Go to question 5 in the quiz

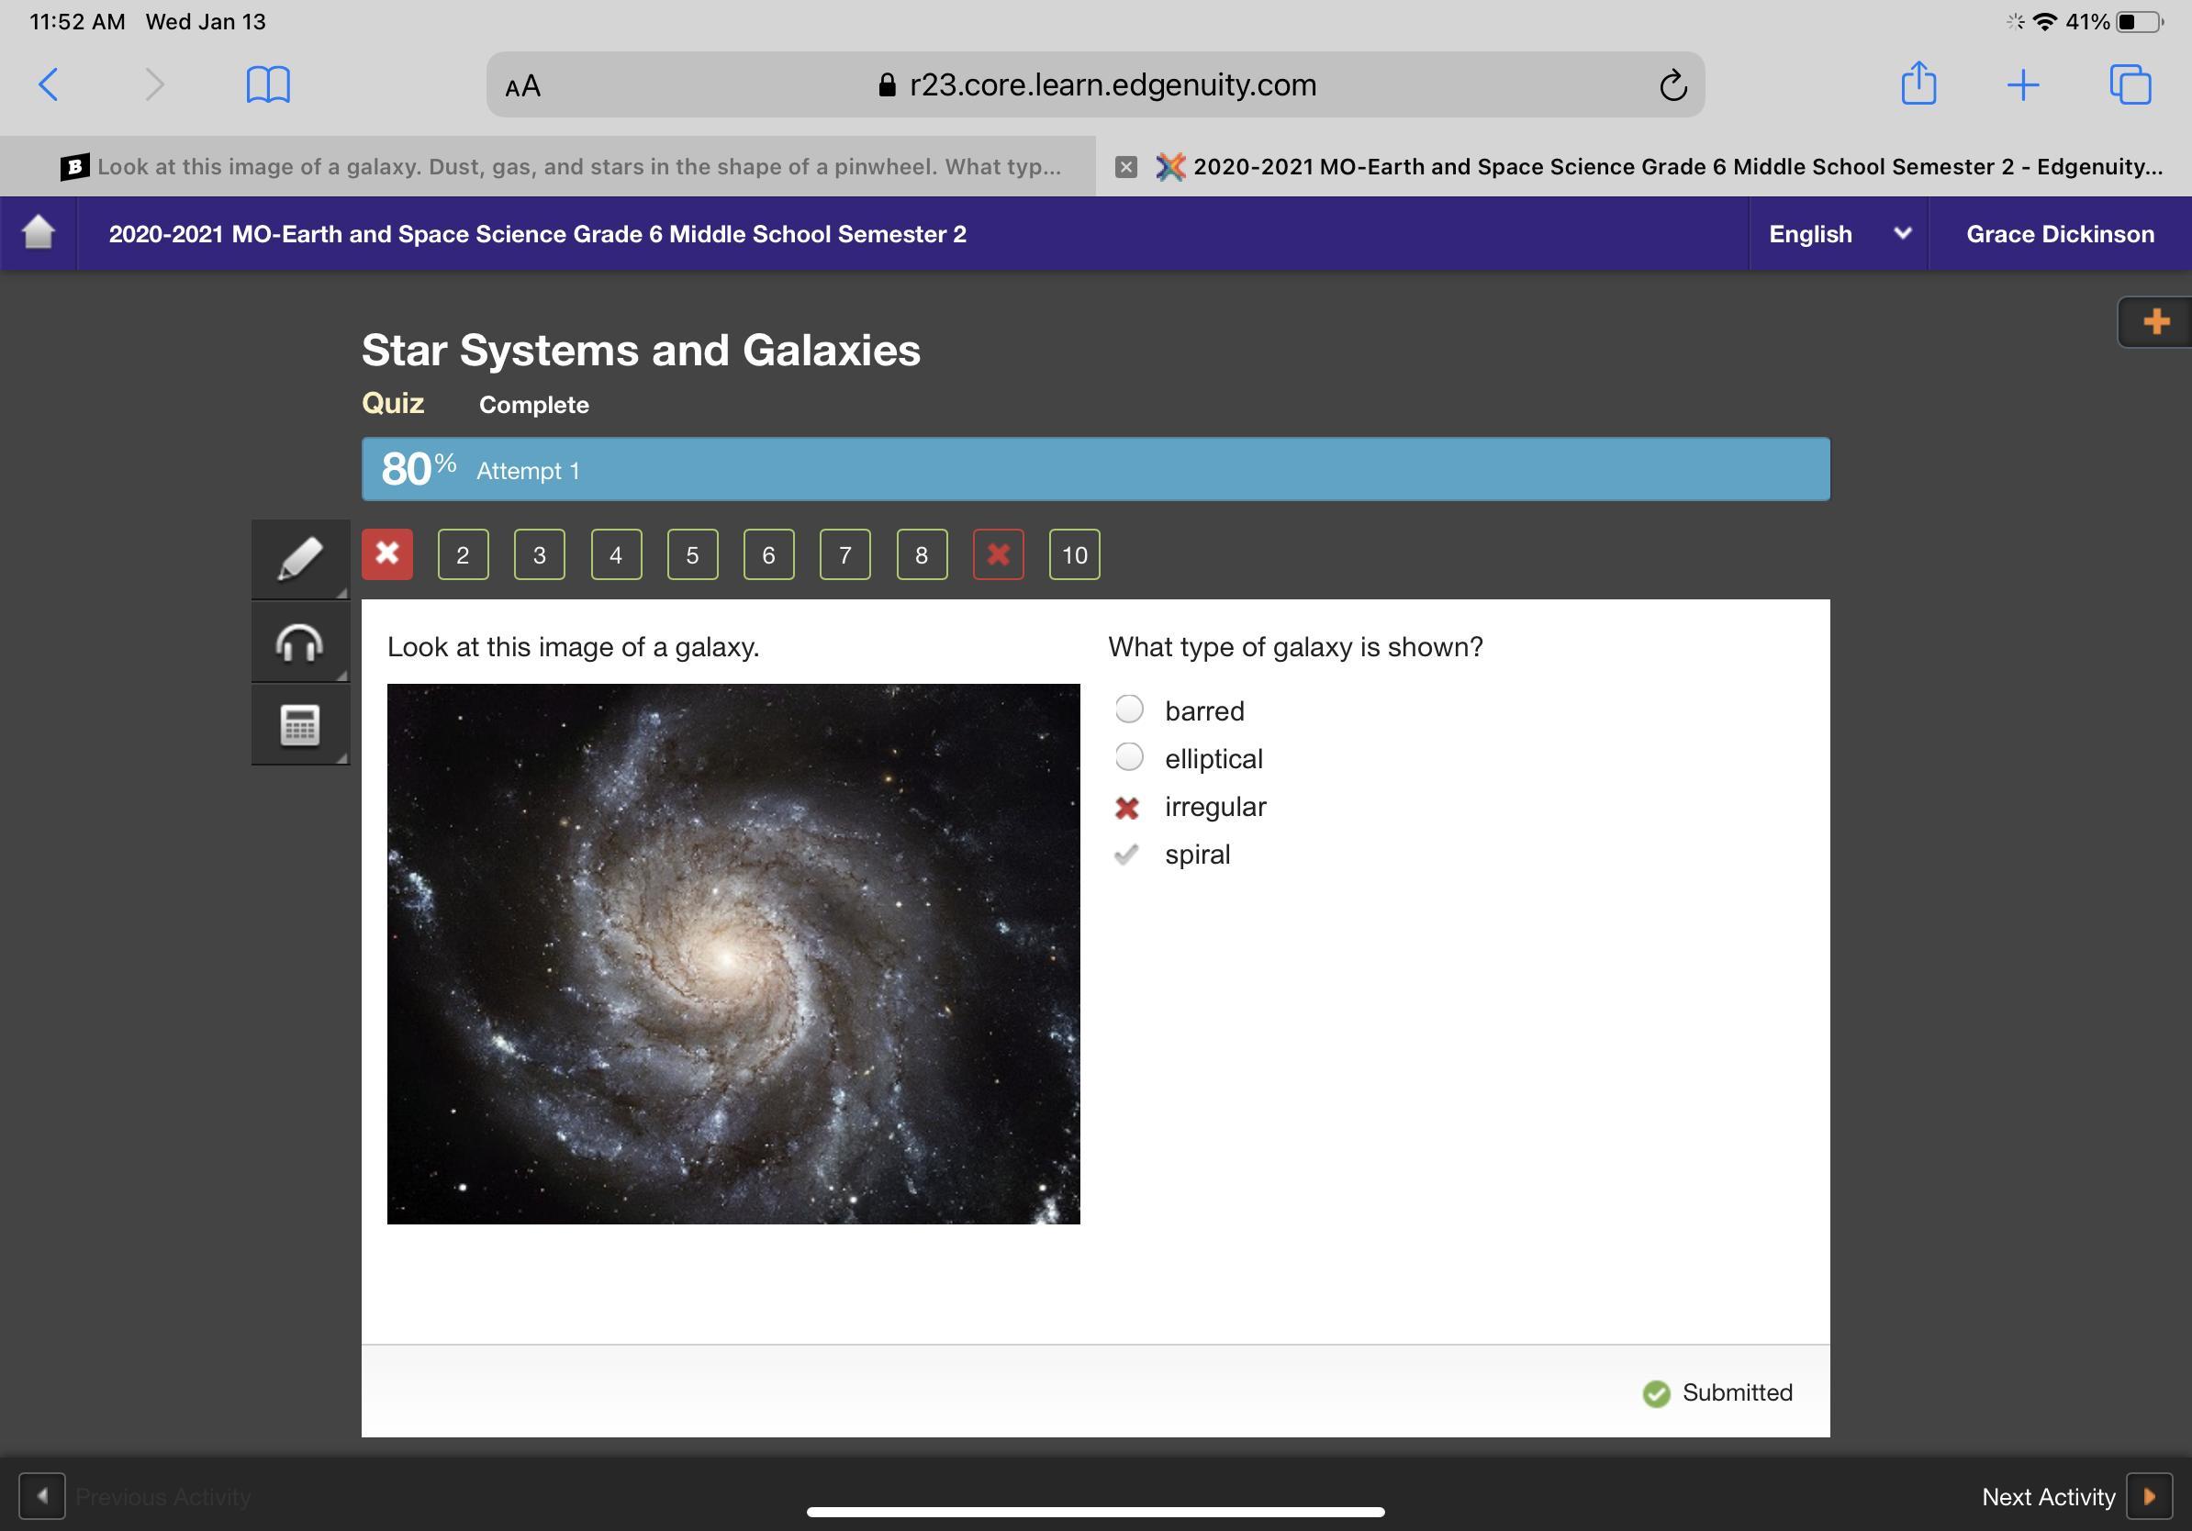(x=692, y=554)
